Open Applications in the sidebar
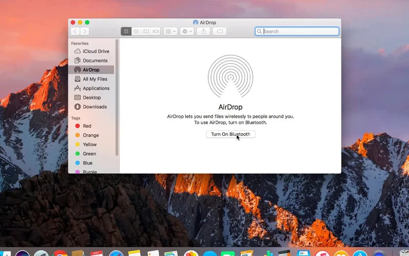Screen dimensions: 409x256 pos(92,88)
